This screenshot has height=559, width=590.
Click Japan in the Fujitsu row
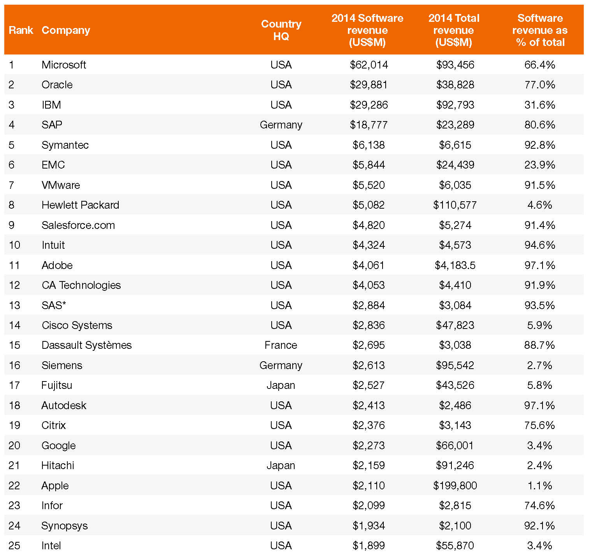(281, 385)
